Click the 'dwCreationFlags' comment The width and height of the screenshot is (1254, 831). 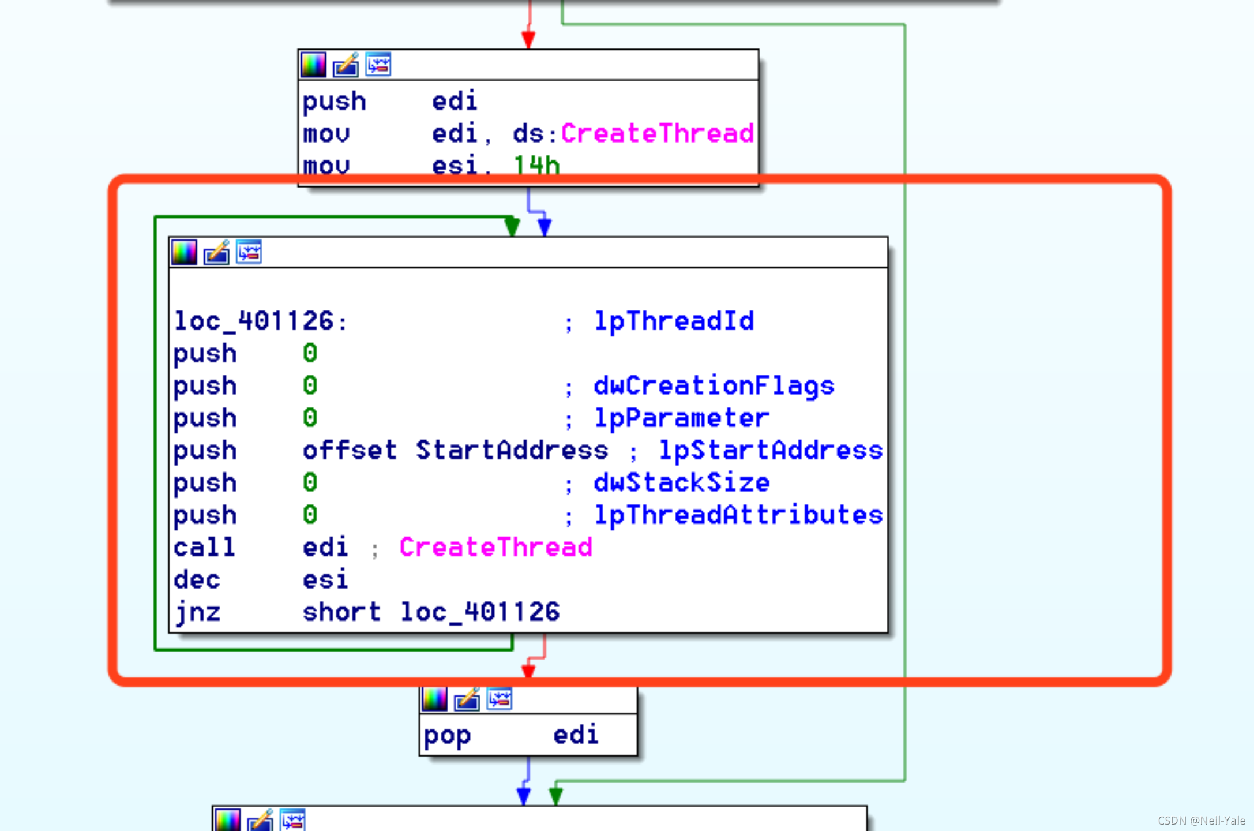(x=714, y=385)
